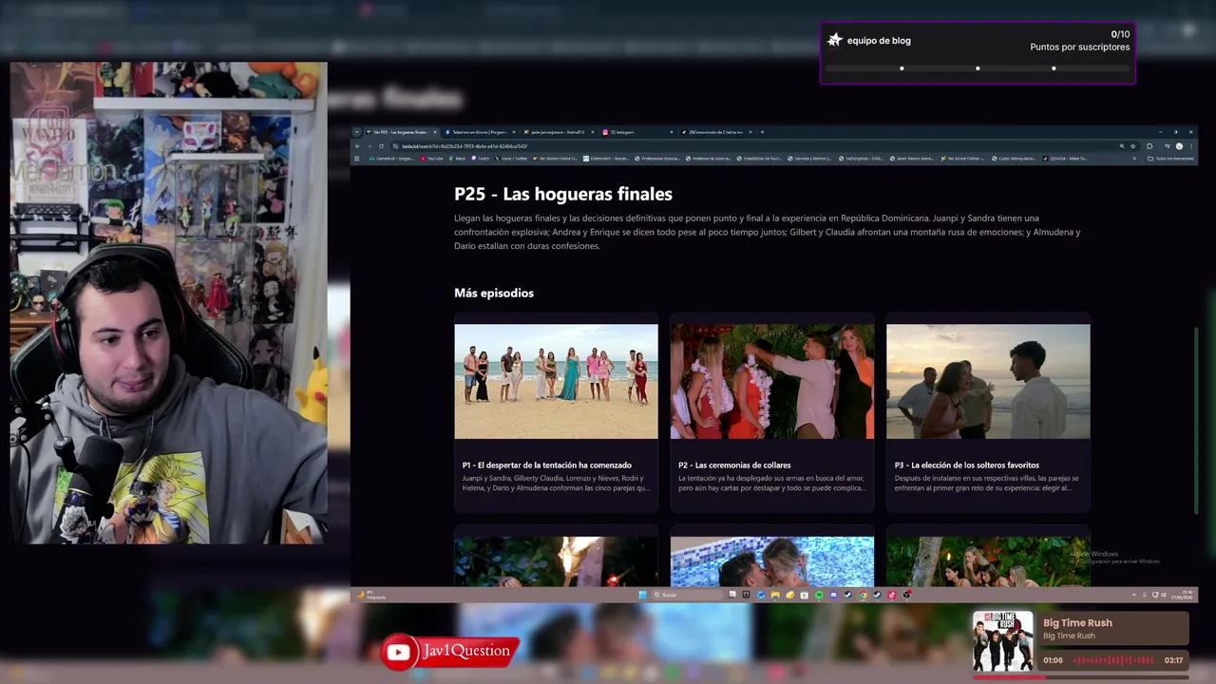The height and width of the screenshot is (684, 1216).
Task: Switch to the Instagram browser tab
Action: pyautogui.click(x=636, y=132)
